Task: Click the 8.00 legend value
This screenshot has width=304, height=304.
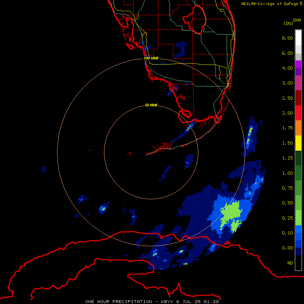Action: pyautogui.click(x=287, y=38)
